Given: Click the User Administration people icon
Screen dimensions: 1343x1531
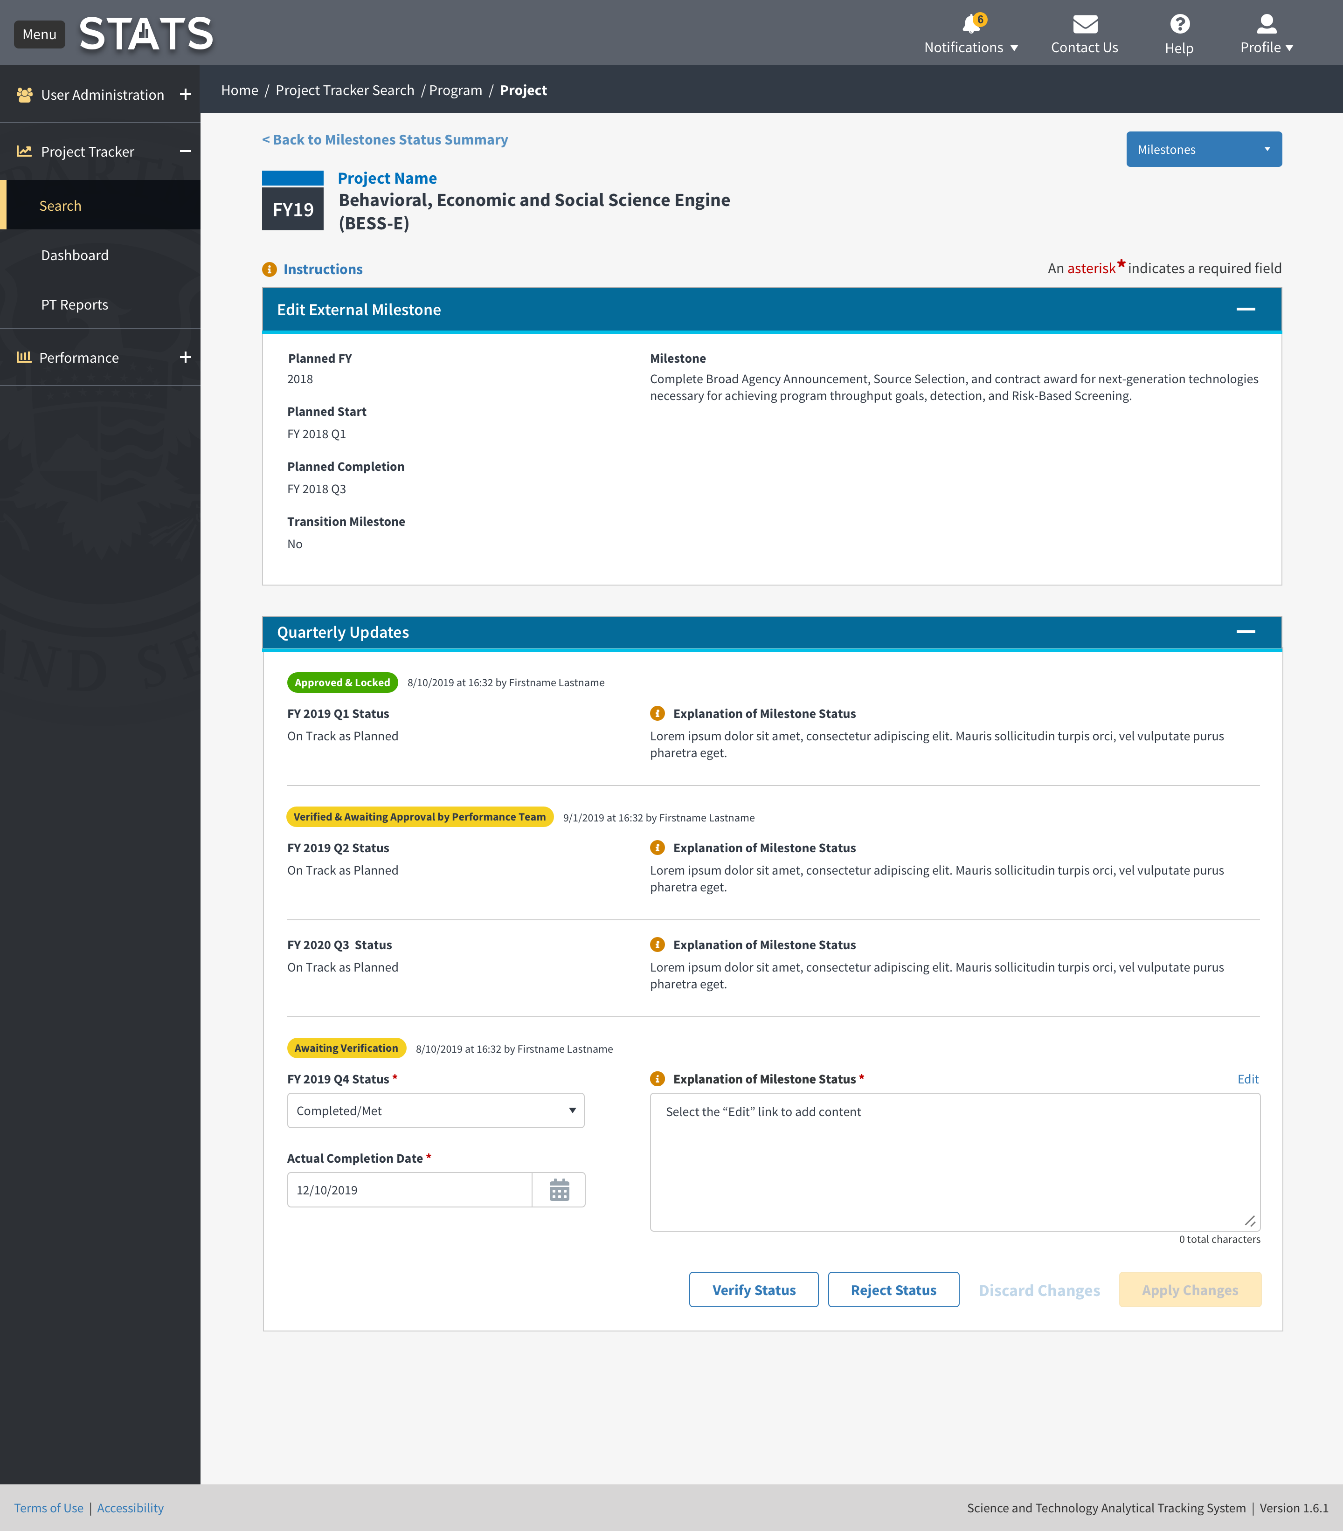Looking at the screenshot, I should pyautogui.click(x=23, y=94).
